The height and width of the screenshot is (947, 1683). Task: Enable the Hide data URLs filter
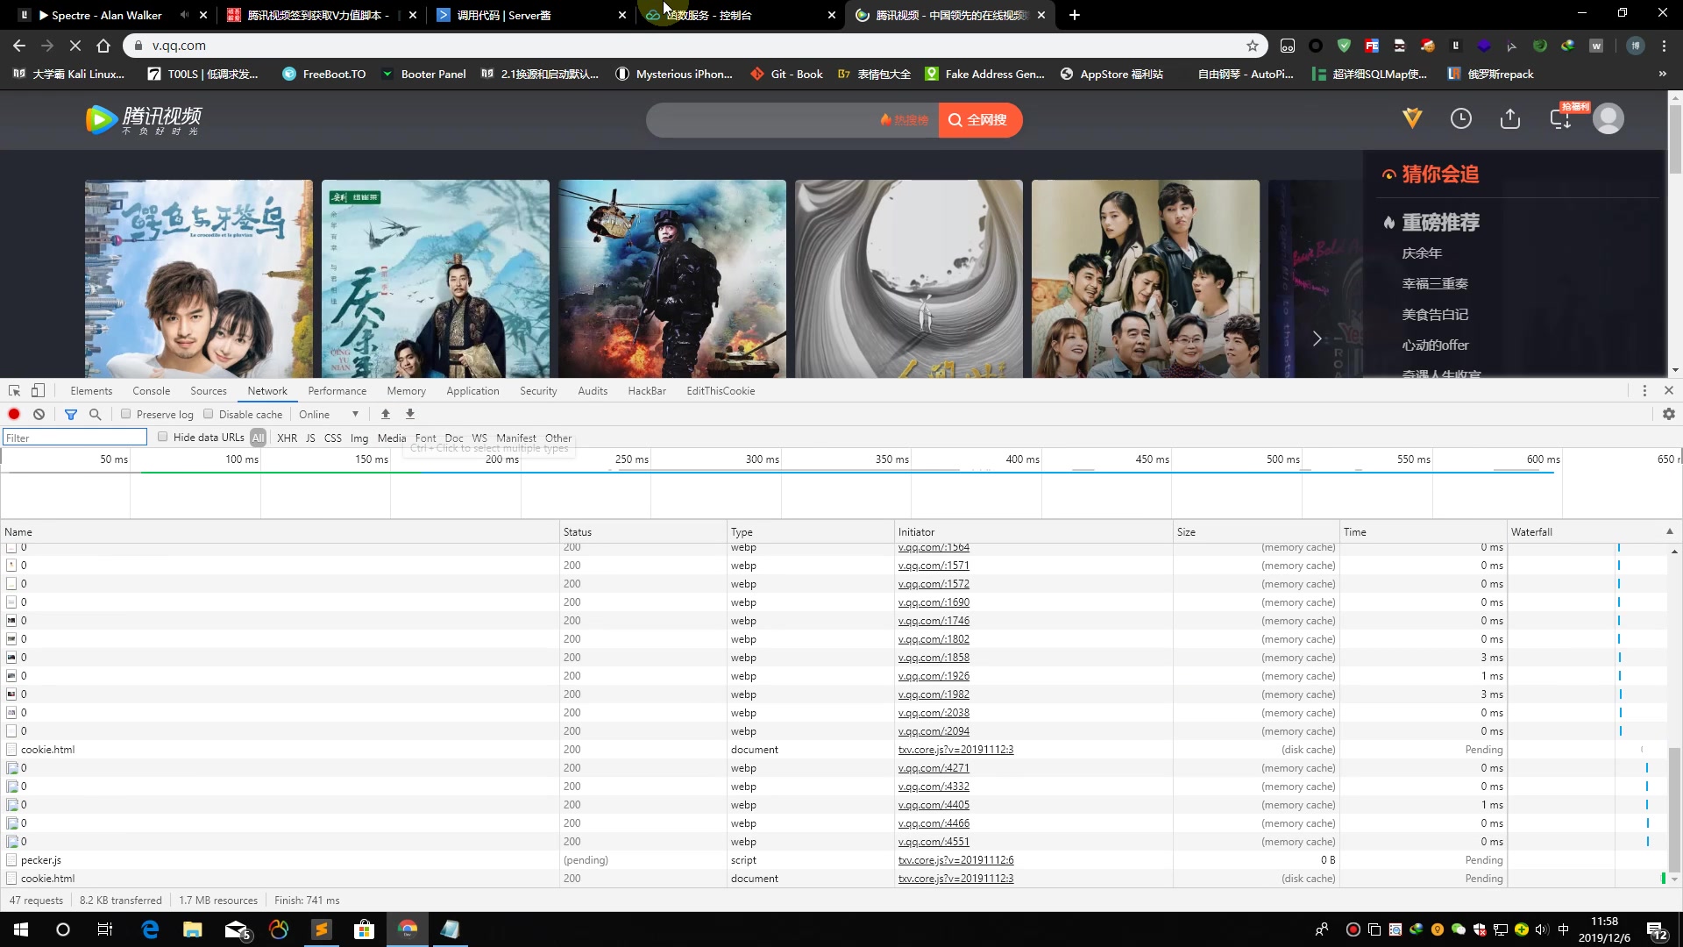click(x=162, y=437)
